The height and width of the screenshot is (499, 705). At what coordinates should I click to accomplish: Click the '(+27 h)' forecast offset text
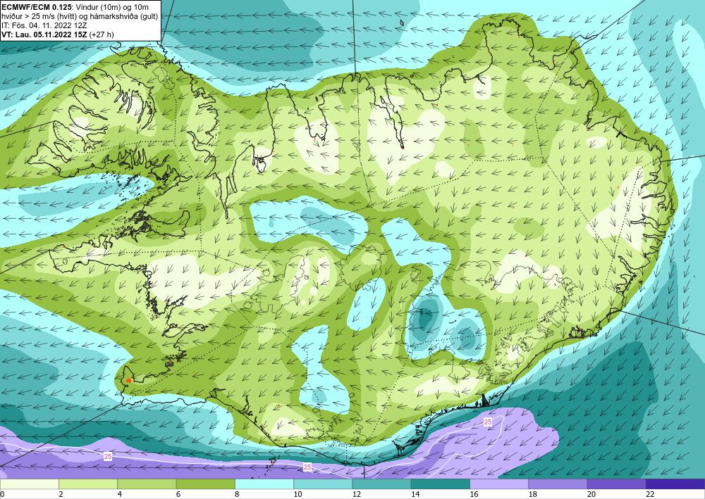(x=102, y=34)
